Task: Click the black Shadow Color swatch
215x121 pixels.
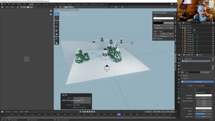Action: click(158, 23)
